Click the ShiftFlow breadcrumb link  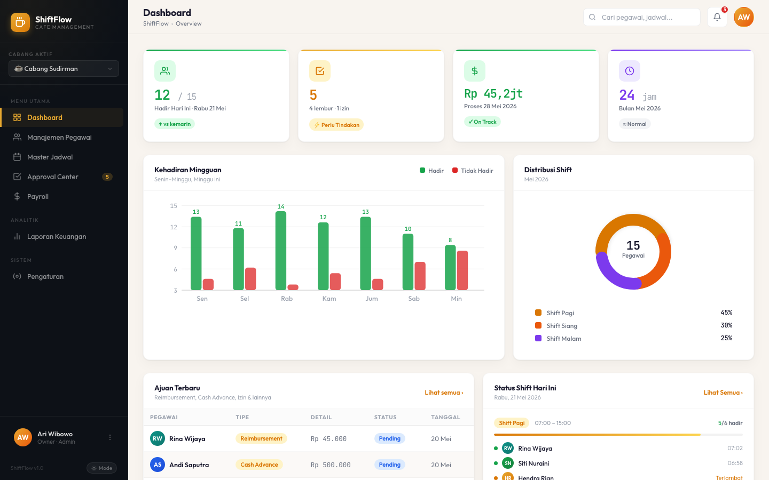[x=156, y=23]
